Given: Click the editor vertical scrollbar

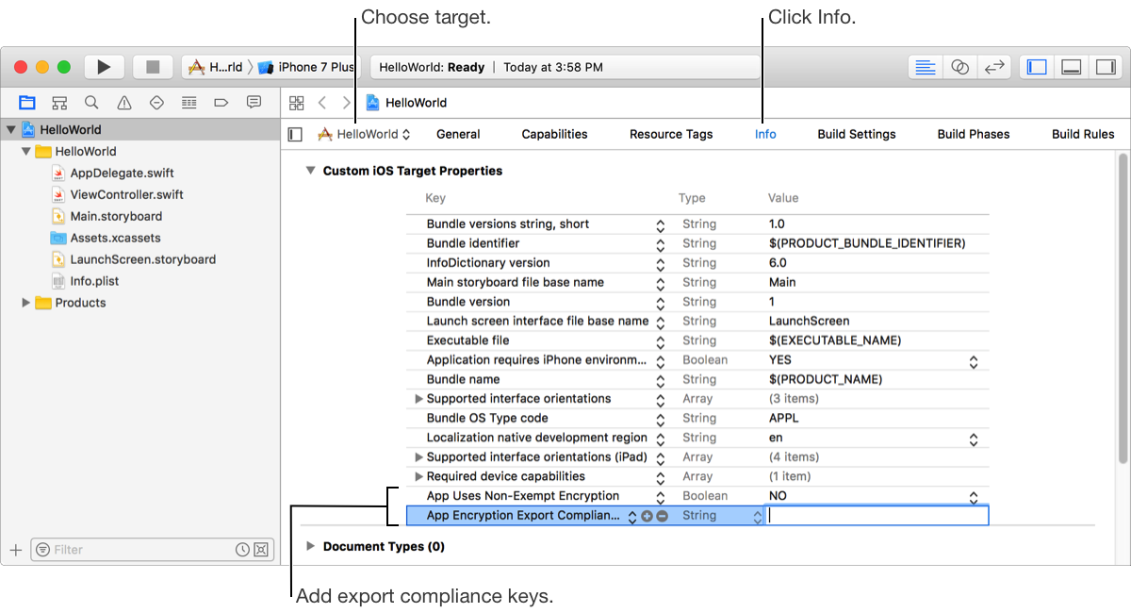Looking at the screenshot, I should click(1123, 308).
